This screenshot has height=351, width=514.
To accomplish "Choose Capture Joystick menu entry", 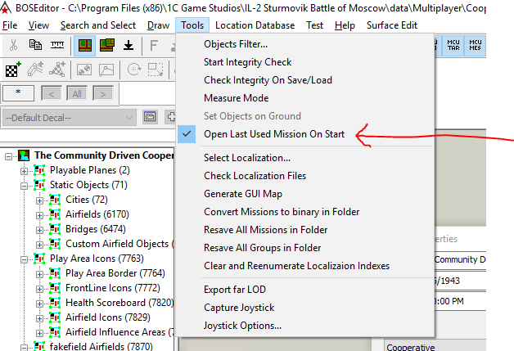I will point(239,308).
